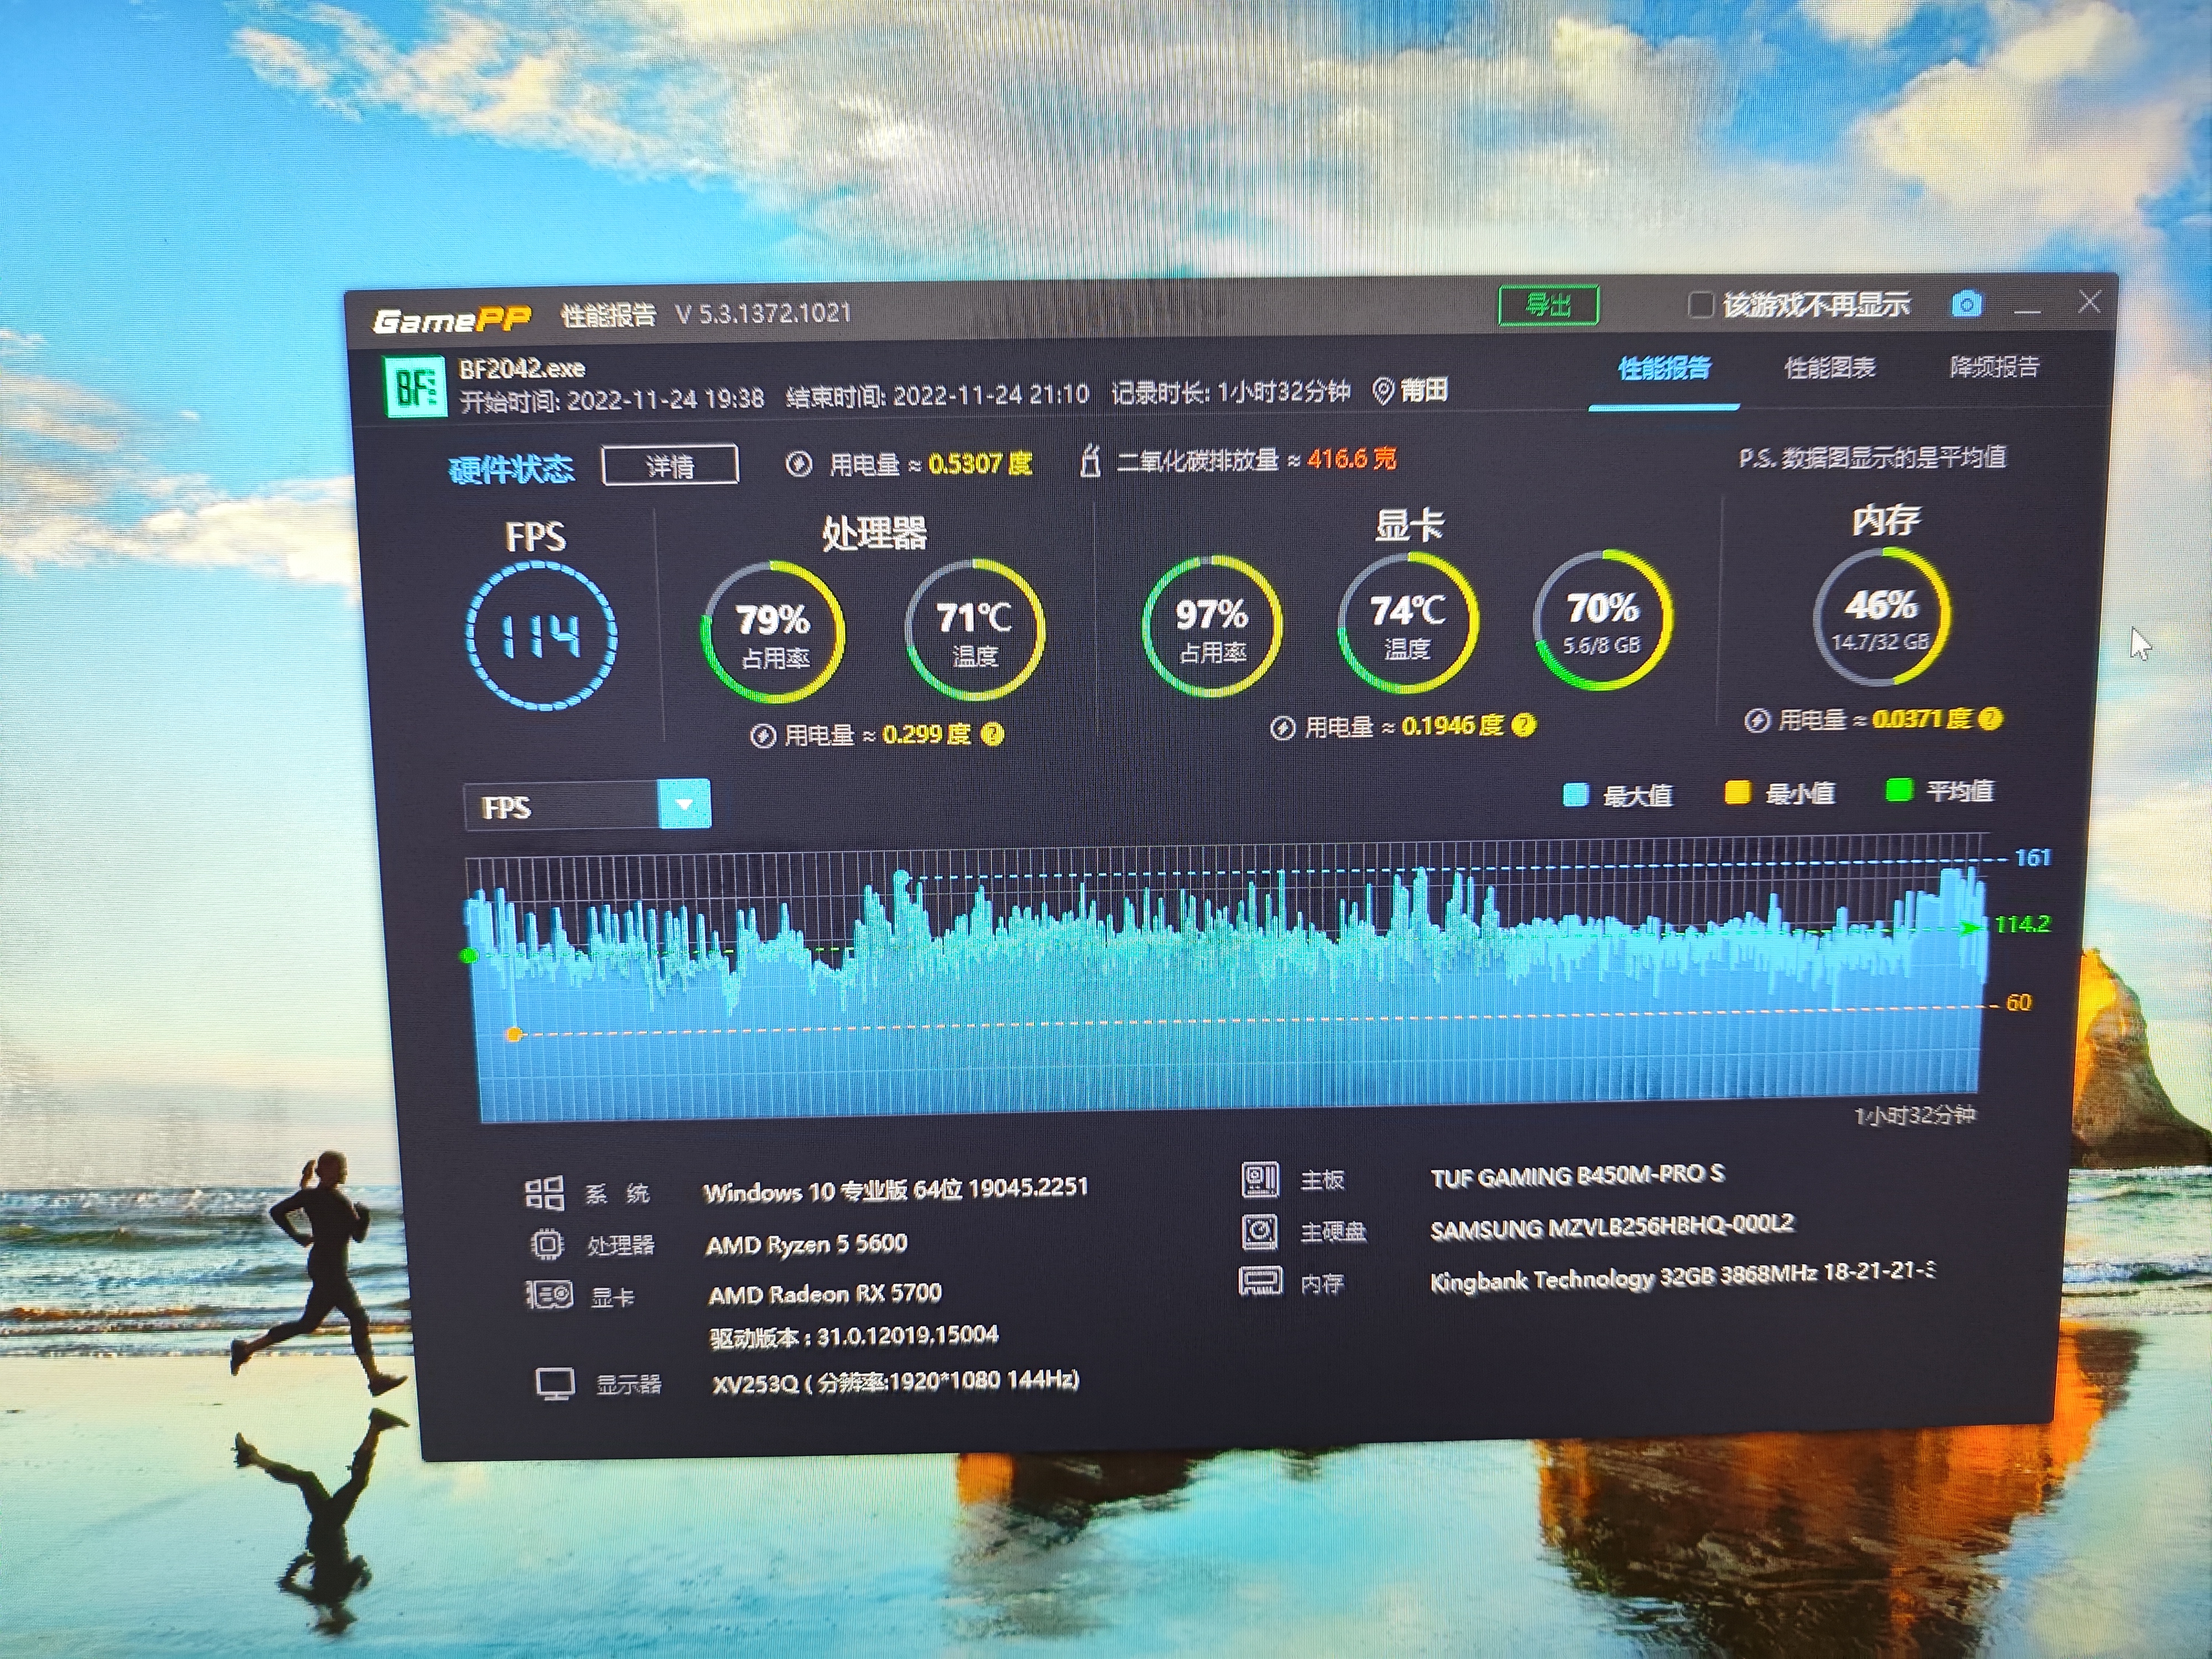Screen dimensions: 2212x1659
Task: Open the FPS chart metric dropdown arrow
Action: pos(684,804)
